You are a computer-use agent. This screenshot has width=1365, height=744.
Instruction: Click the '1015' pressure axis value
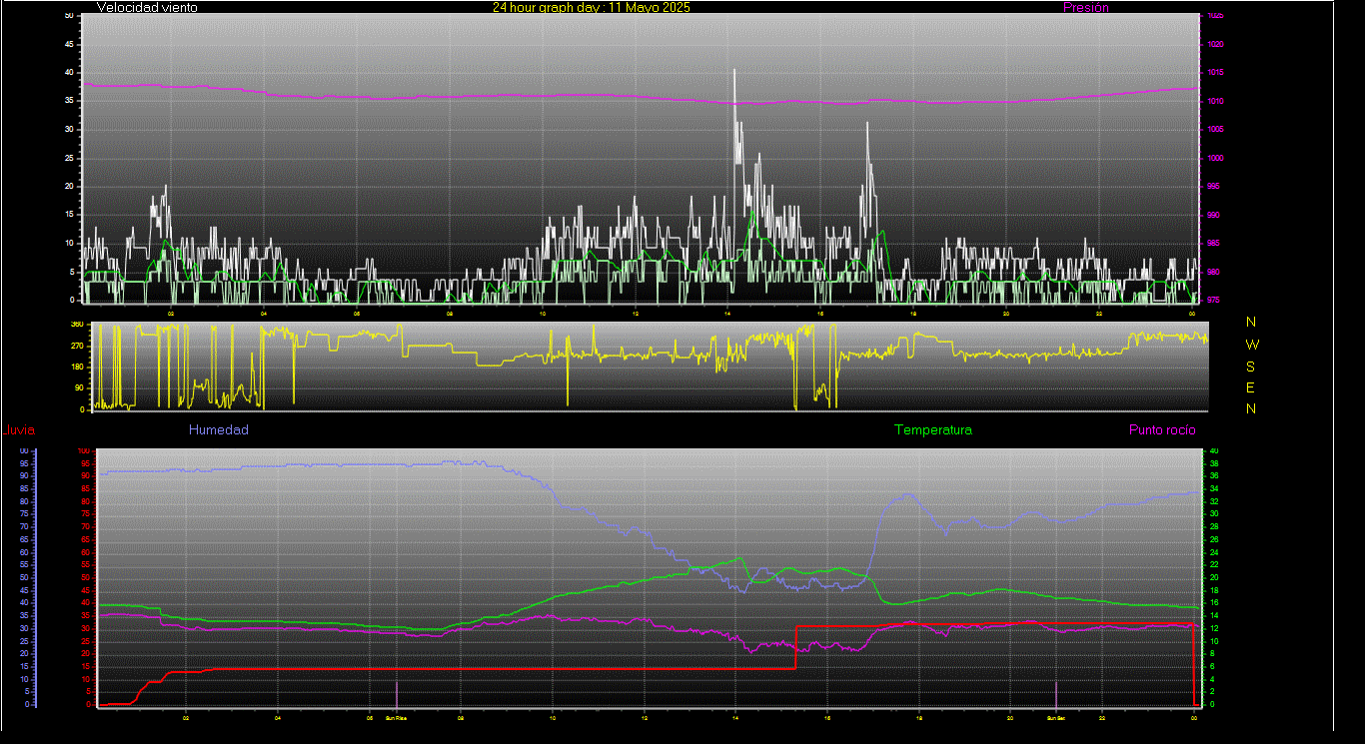pyautogui.click(x=1215, y=73)
